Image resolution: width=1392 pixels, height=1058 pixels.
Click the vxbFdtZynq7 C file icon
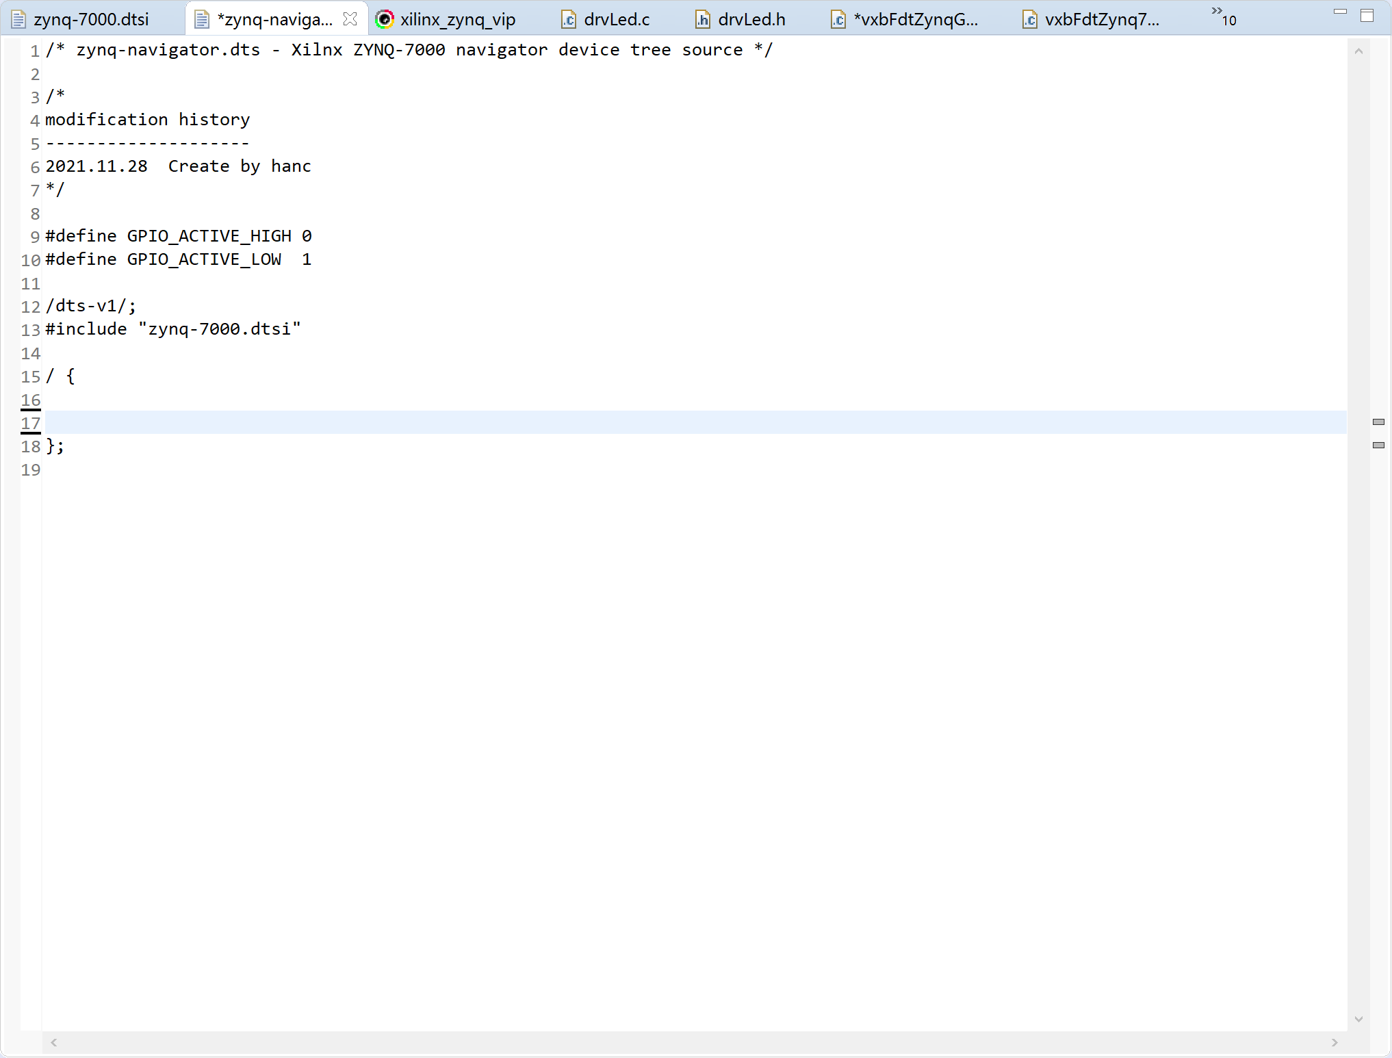coord(1030,20)
